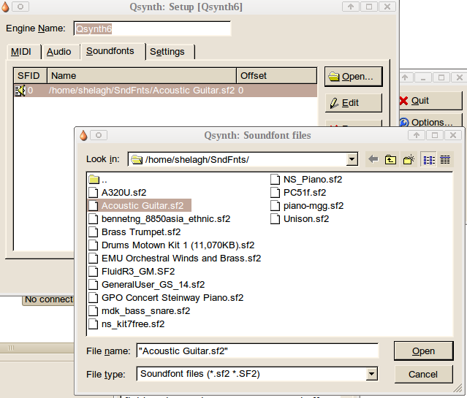This screenshot has height=398, width=467.
Task: Maximize the Soundfont files dialog
Action: (x=435, y=135)
